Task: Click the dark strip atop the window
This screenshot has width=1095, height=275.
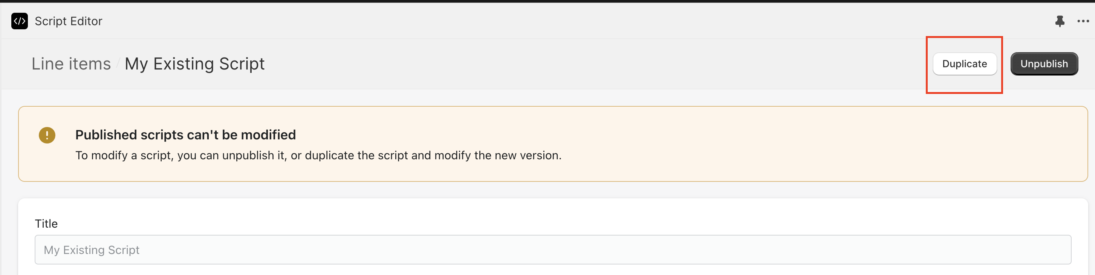Action: (x=547, y=1)
